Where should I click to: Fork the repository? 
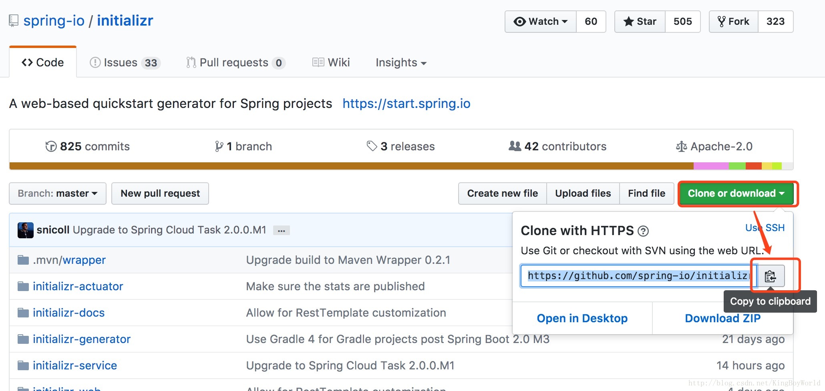734,22
